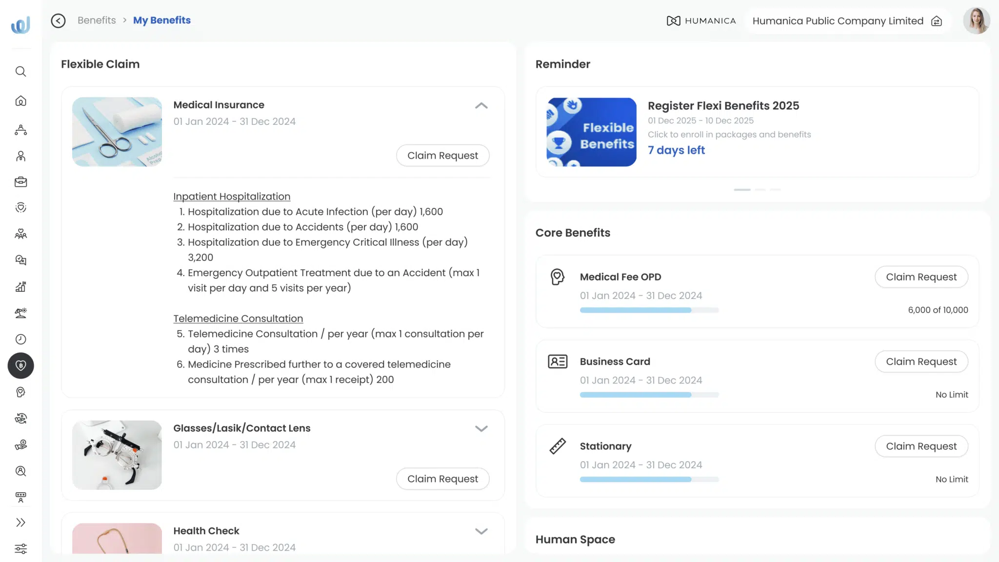
Task: Open the time attendance clock icon
Action: pyautogui.click(x=20, y=339)
